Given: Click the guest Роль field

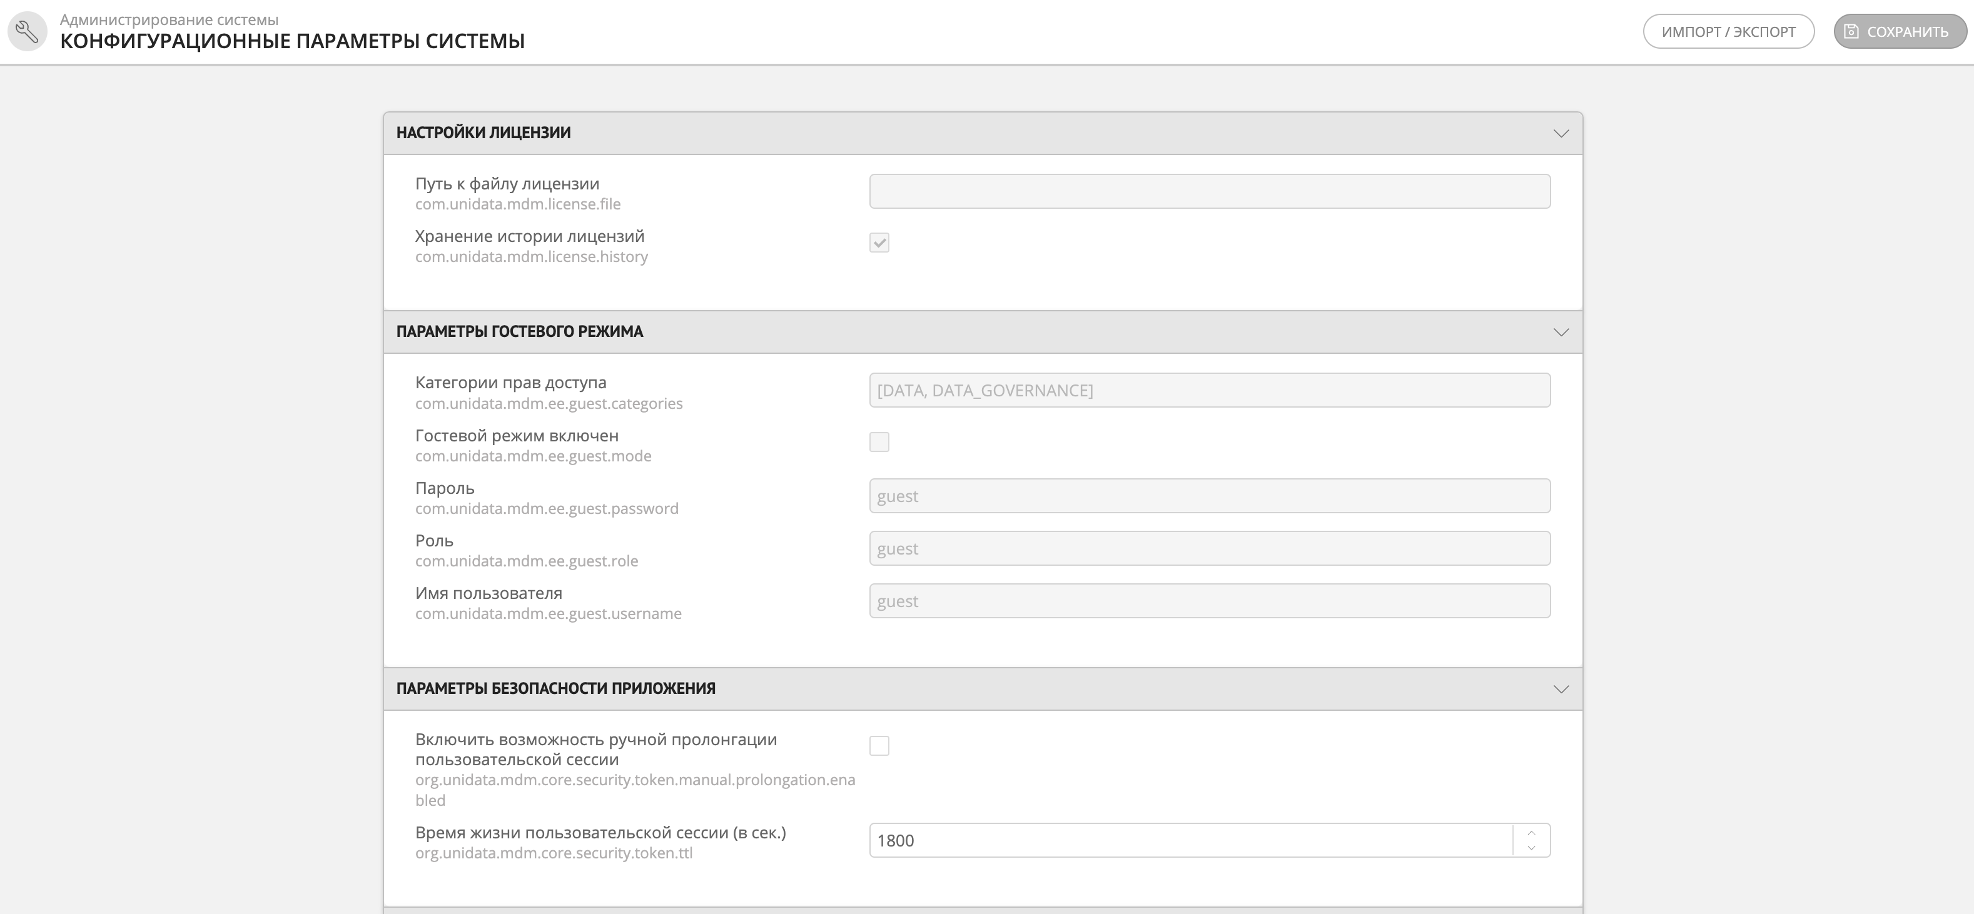Looking at the screenshot, I should point(1209,548).
